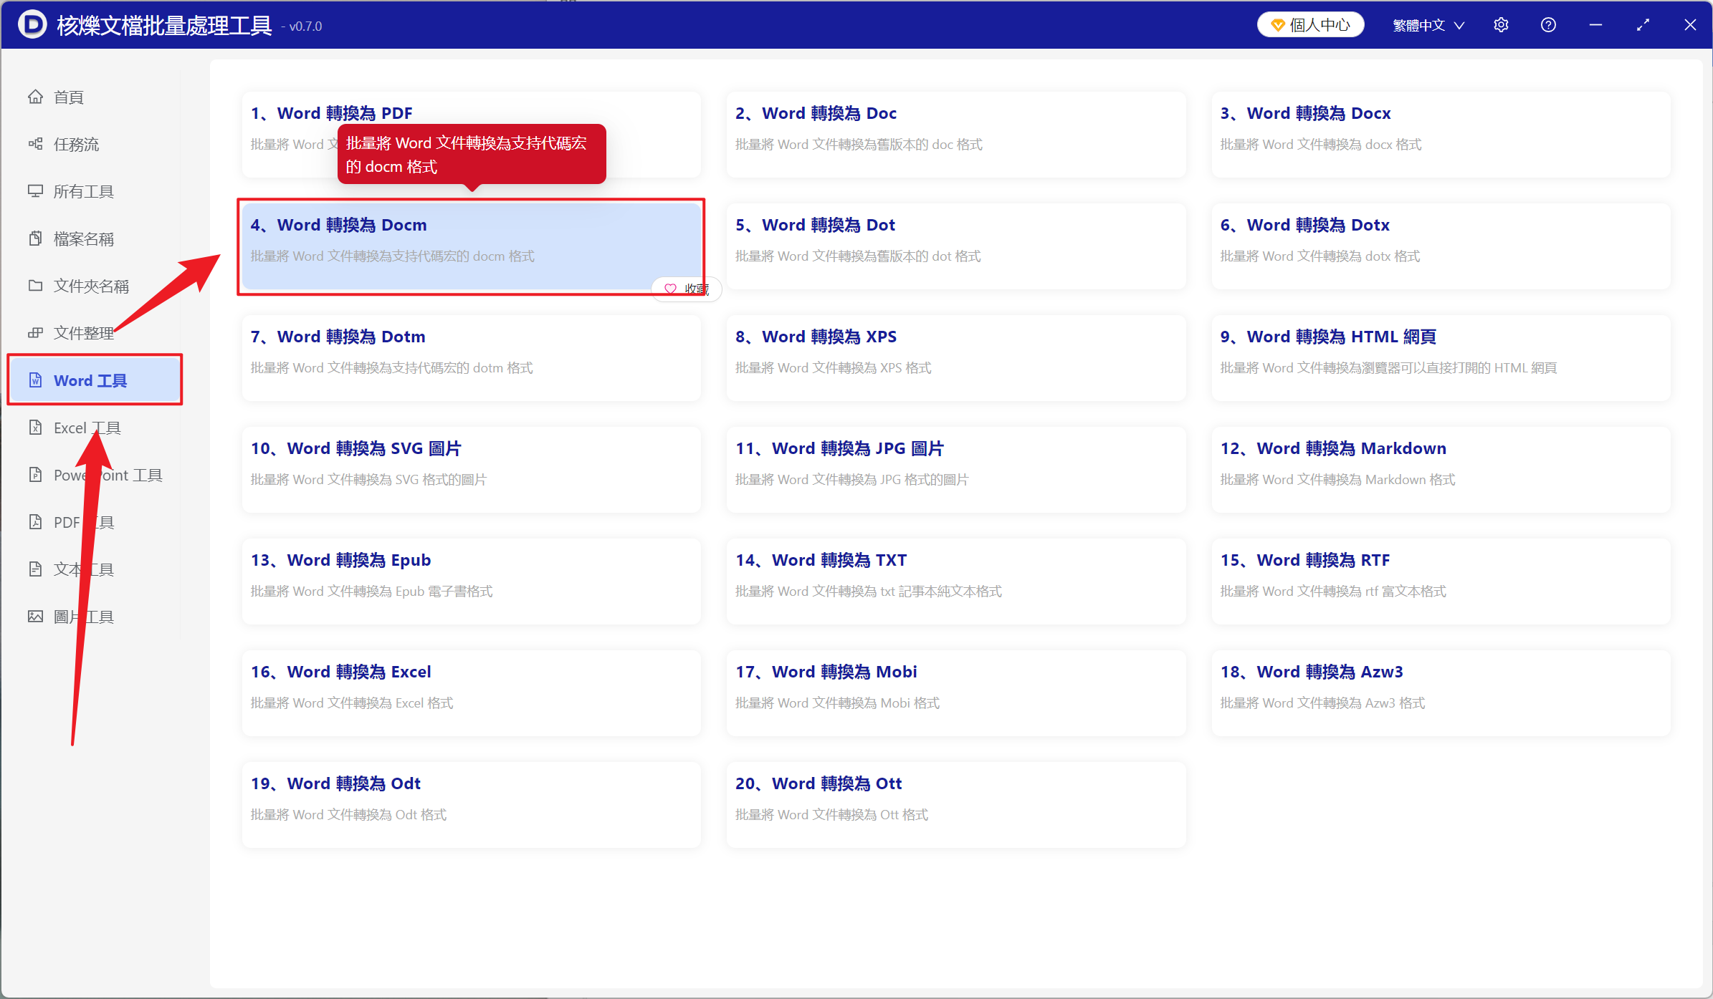Viewport: 1713px width, 999px height.
Task: Open Word 轉換為 Dotx tool
Action: [x=1441, y=246]
